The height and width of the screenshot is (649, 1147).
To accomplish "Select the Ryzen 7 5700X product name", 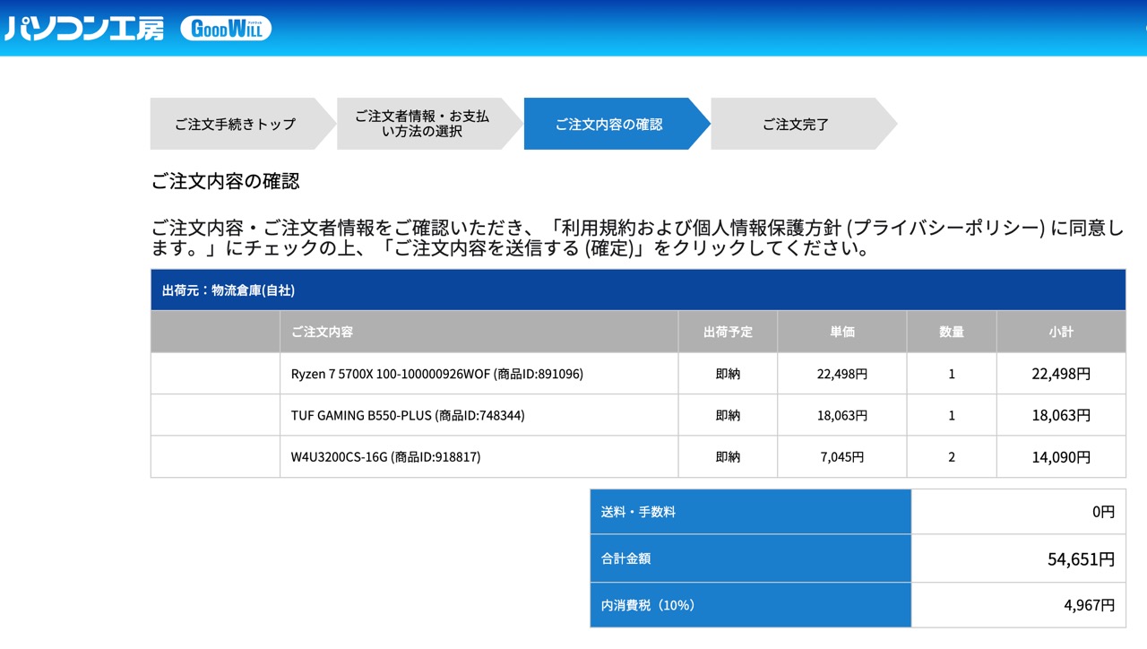I will pos(436,374).
